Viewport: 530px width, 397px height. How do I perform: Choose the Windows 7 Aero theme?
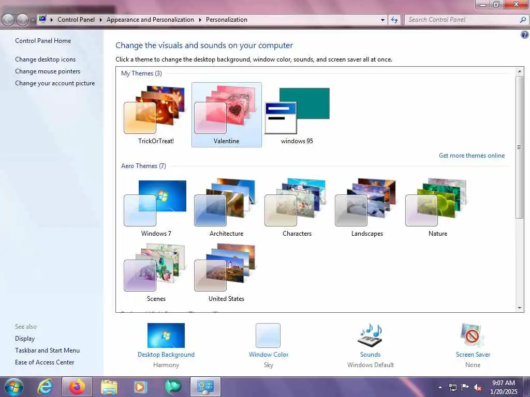point(155,208)
